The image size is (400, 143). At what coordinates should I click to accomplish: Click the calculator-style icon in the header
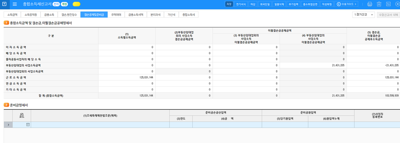[388, 4]
